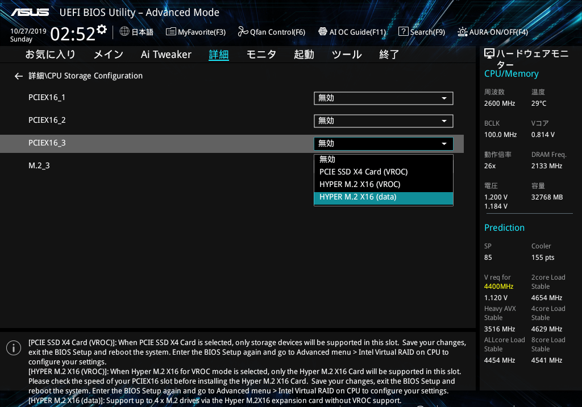Click the CPU/Memory heading
The image size is (582, 407).
coord(511,74)
